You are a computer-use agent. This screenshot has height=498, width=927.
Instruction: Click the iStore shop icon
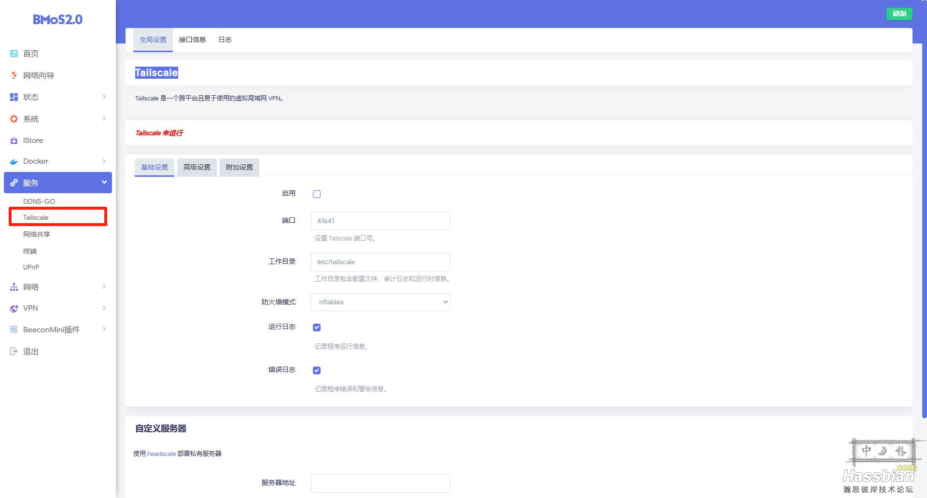14,141
